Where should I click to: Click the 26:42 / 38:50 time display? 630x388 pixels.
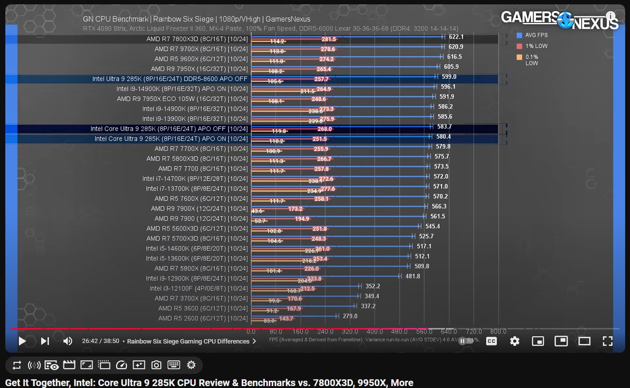100,341
